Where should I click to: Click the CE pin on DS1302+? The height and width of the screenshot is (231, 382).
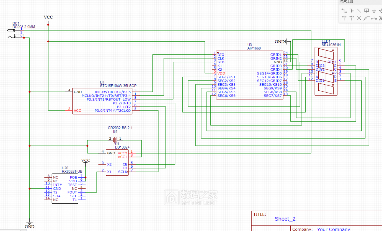(125, 164)
